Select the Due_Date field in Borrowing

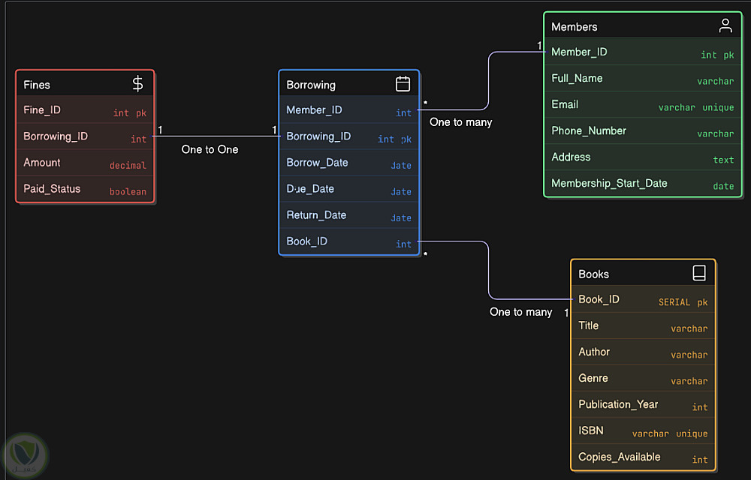tap(348, 189)
